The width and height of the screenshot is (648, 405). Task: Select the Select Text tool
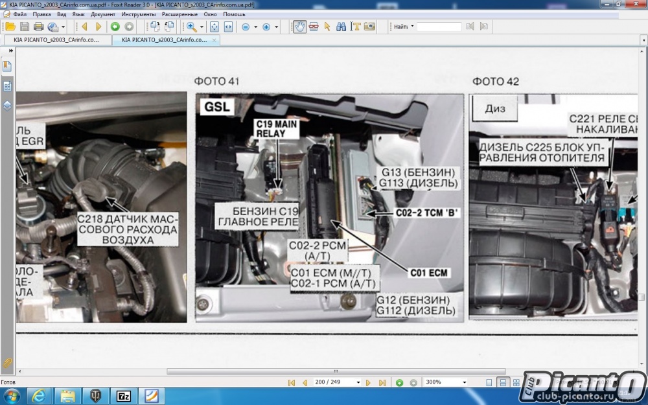(355, 27)
